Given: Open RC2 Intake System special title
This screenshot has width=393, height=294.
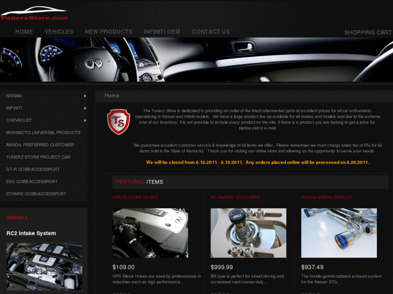Looking at the screenshot, I should tap(31, 233).
